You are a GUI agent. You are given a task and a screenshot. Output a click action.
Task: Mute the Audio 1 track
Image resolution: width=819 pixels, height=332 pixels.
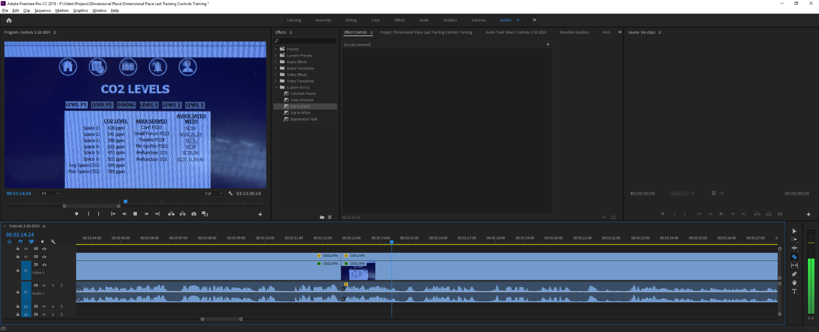[x=44, y=286]
